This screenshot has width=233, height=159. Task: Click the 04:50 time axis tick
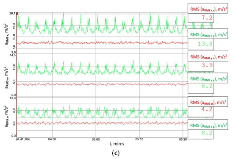click(x=52, y=139)
